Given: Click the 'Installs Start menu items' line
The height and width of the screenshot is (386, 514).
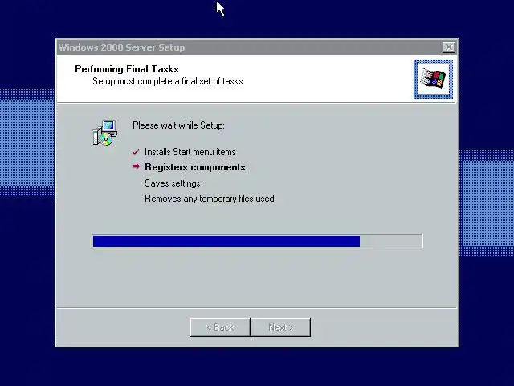Looking at the screenshot, I should (190, 152).
